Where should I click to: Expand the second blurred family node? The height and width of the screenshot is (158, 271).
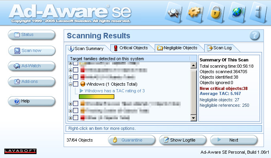70,70
